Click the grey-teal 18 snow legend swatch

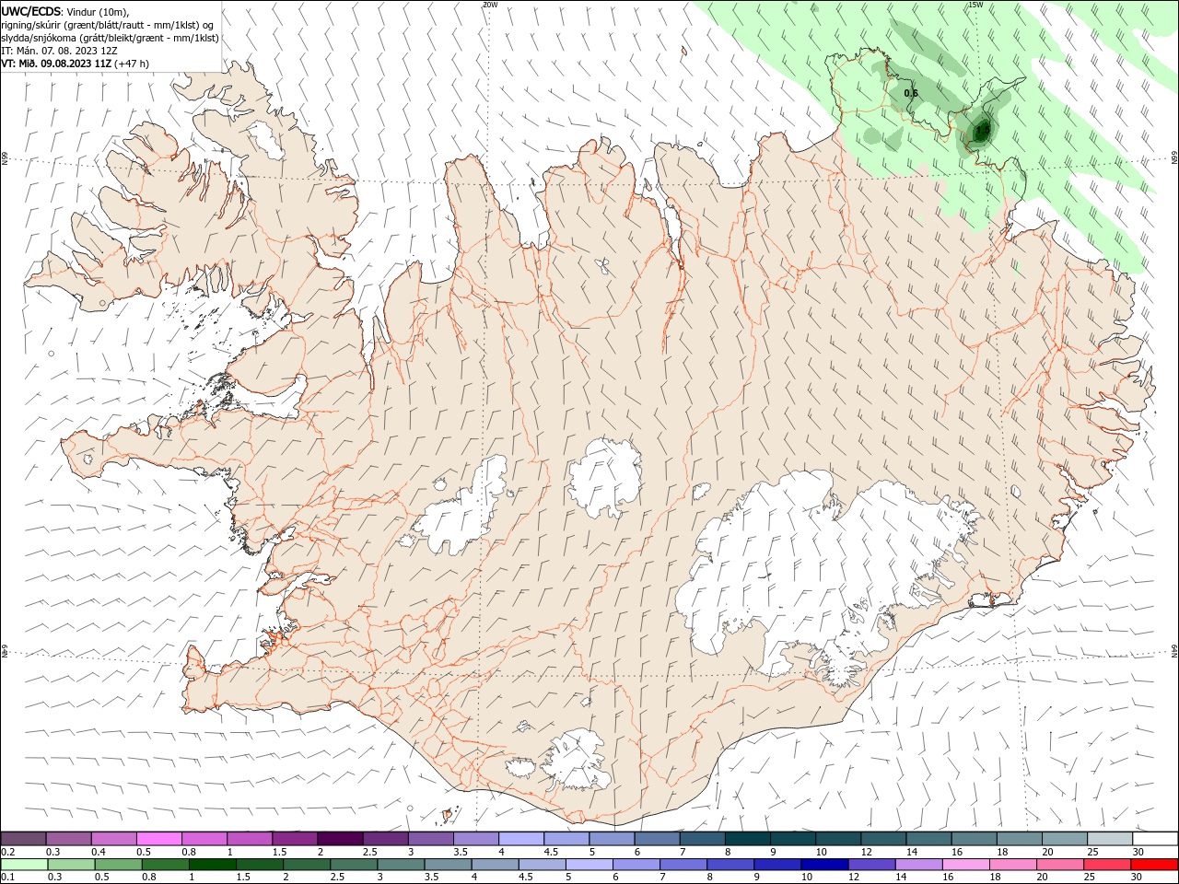1019,838
